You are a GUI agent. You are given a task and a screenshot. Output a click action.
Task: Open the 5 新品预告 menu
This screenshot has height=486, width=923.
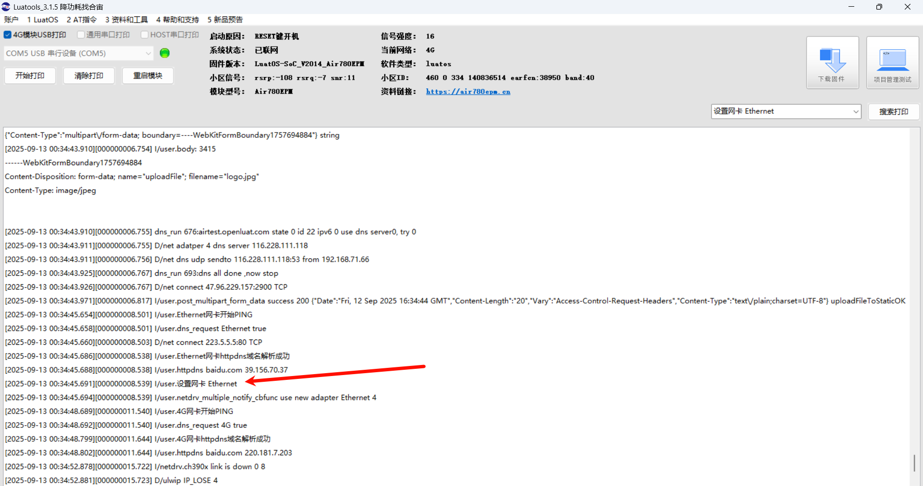tap(225, 20)
